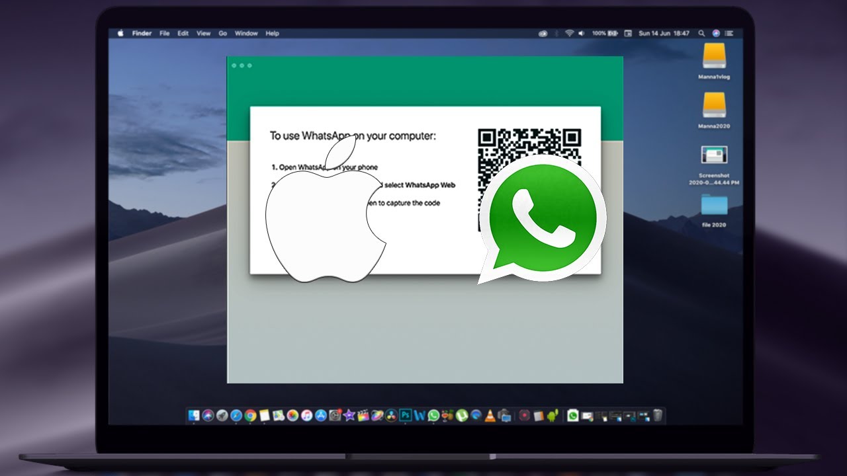Open WhatsApp from the dock
The width and height of the screenshot is (847, 476).
point(433,416)
